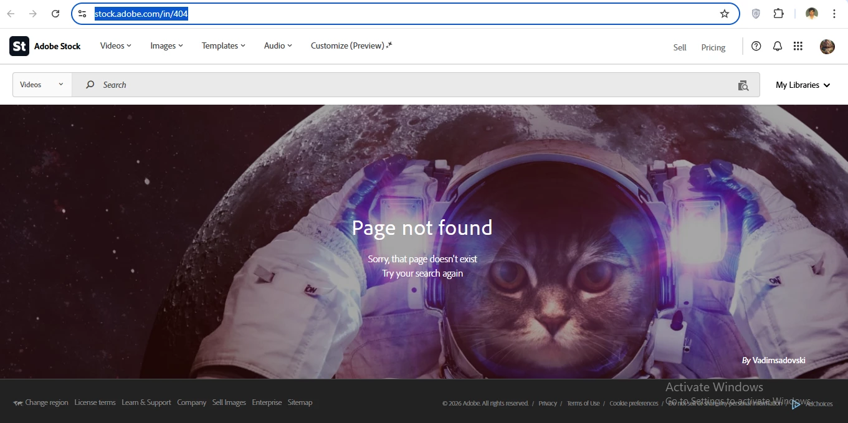The height and width of the screenshot is (423, 848).
Task: Click the browser back arrow
Action: click(x=11, y=14)
